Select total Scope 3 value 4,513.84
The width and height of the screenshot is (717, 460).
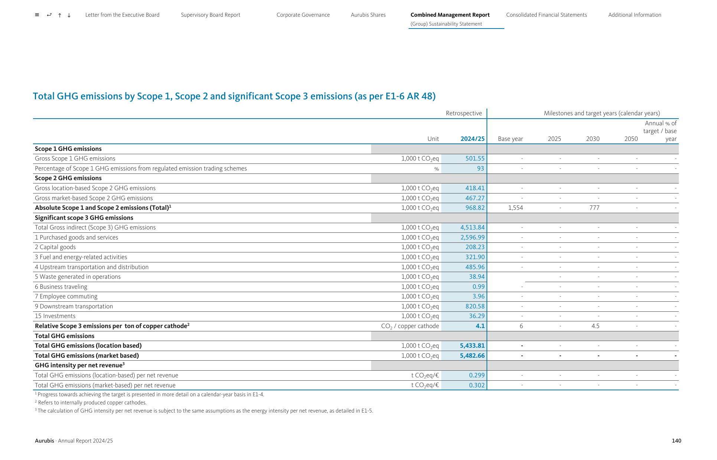(472, 228)
